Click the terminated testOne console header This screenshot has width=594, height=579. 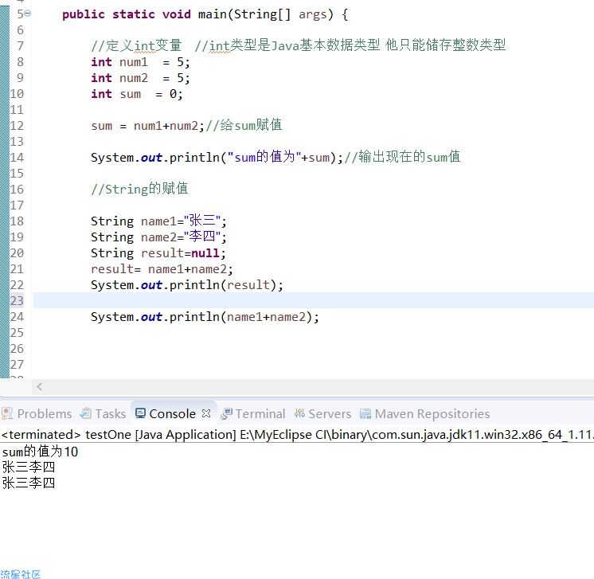297,434
